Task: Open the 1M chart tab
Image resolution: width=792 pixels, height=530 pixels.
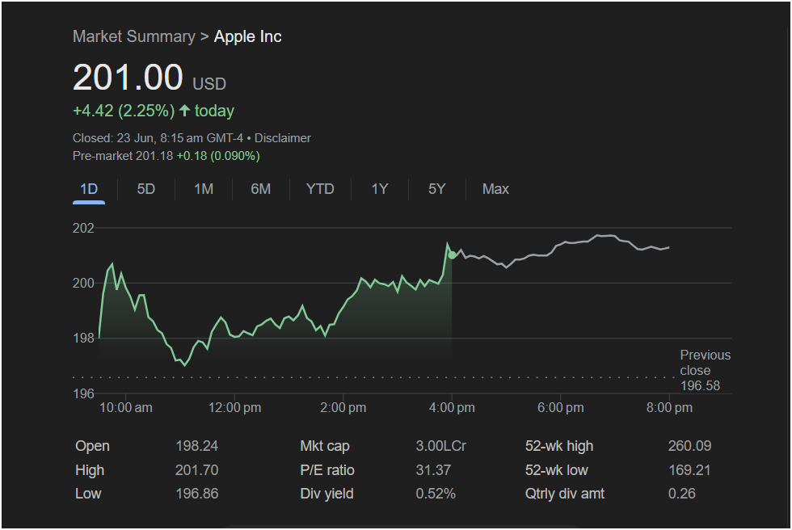Action: pyautogui.click(x=204, y=189)
